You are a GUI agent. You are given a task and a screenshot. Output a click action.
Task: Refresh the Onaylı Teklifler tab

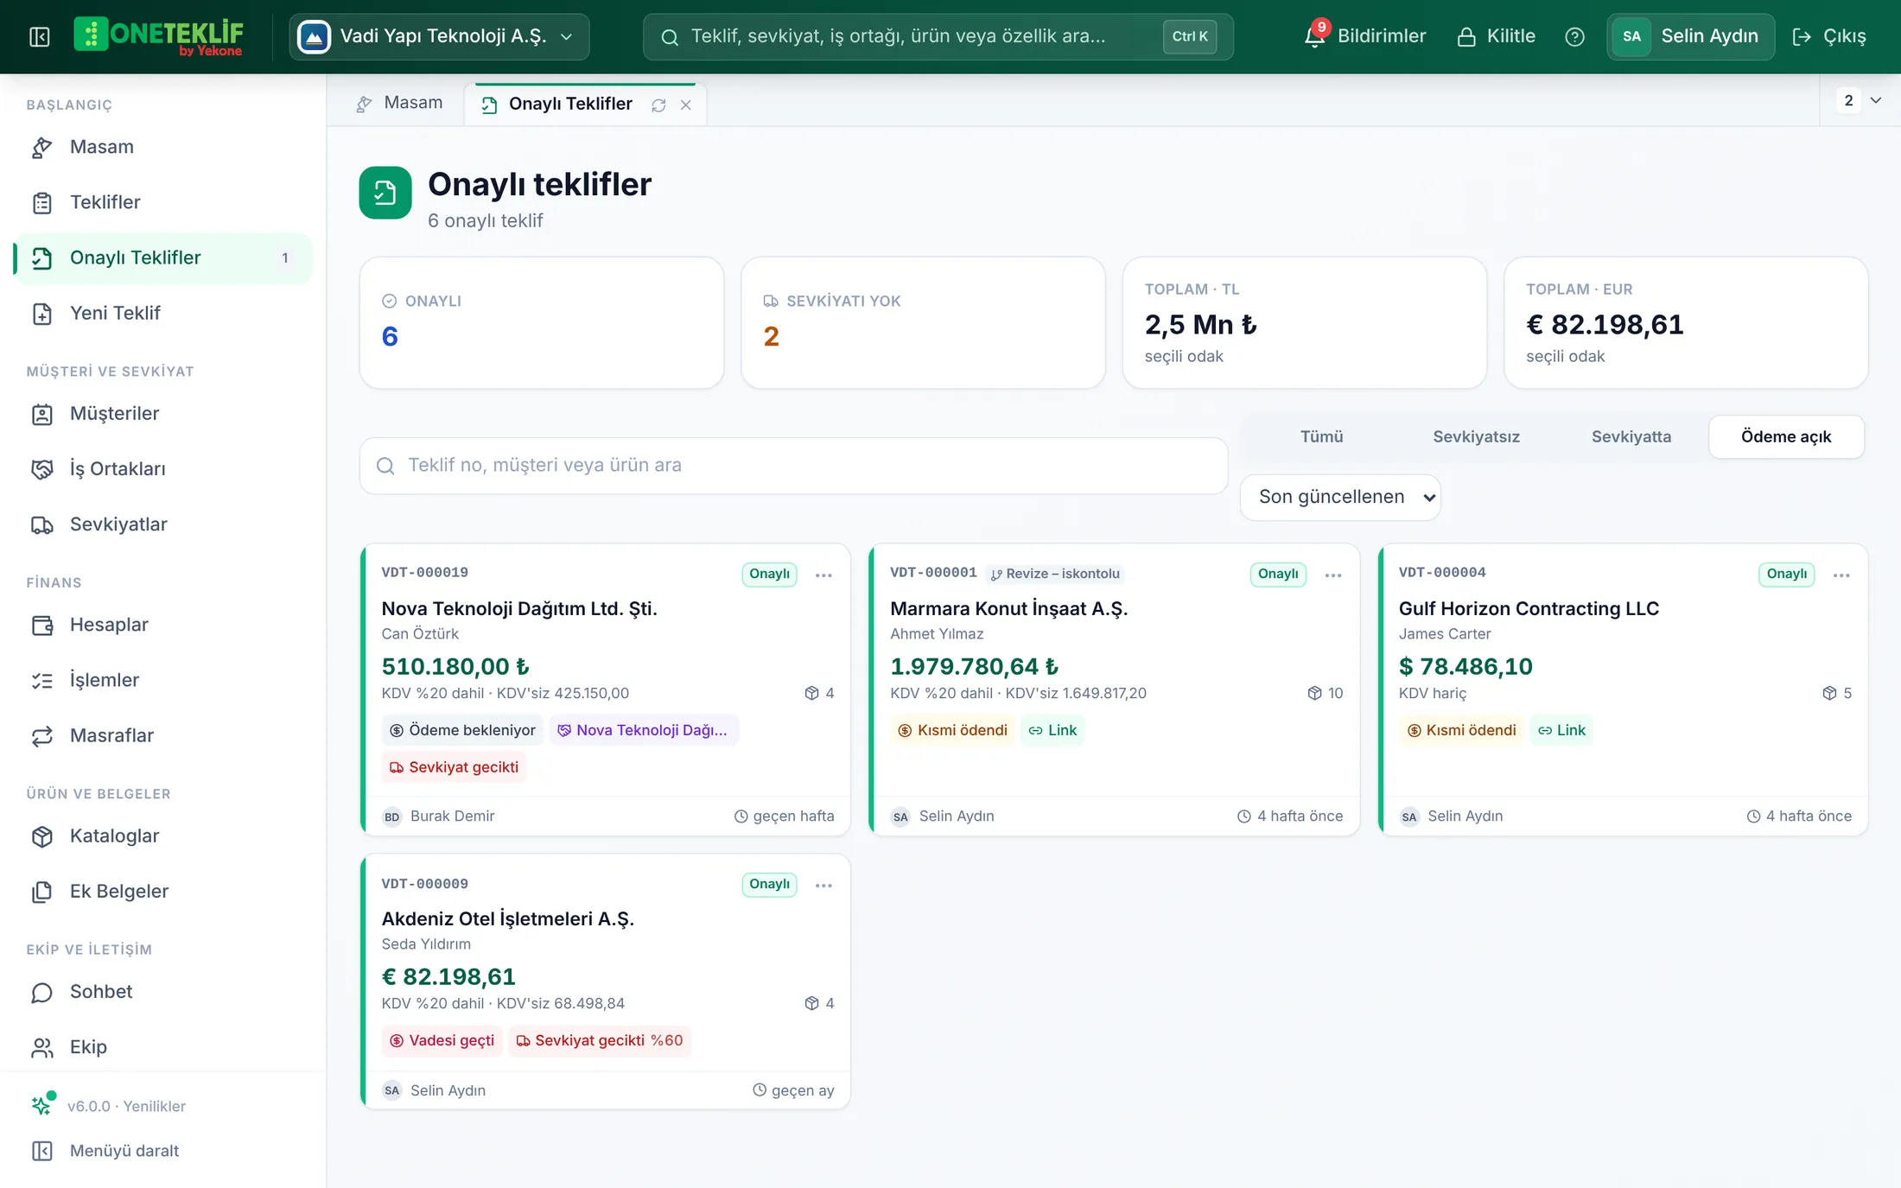[658, 105]
